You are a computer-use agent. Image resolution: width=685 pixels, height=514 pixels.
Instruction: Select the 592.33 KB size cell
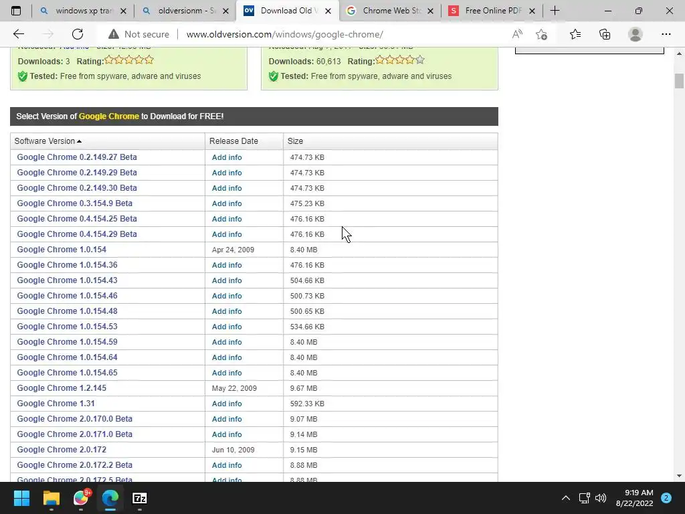pyautogui.click(x=307, y=404)
